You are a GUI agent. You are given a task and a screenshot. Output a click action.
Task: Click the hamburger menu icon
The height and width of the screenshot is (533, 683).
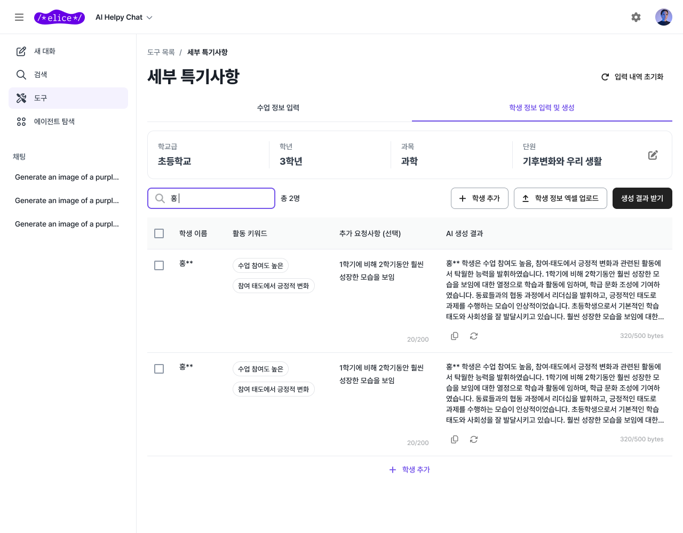pos(19,17)
